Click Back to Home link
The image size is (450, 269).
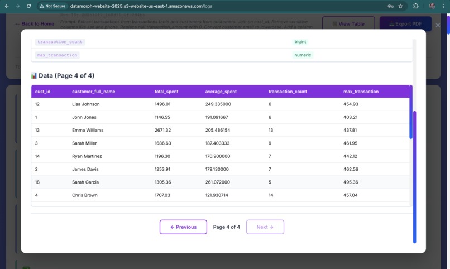tap(35, 24)
